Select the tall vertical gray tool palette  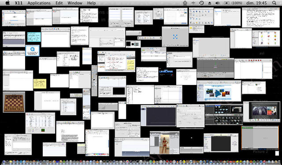click(x=94, y=81)
